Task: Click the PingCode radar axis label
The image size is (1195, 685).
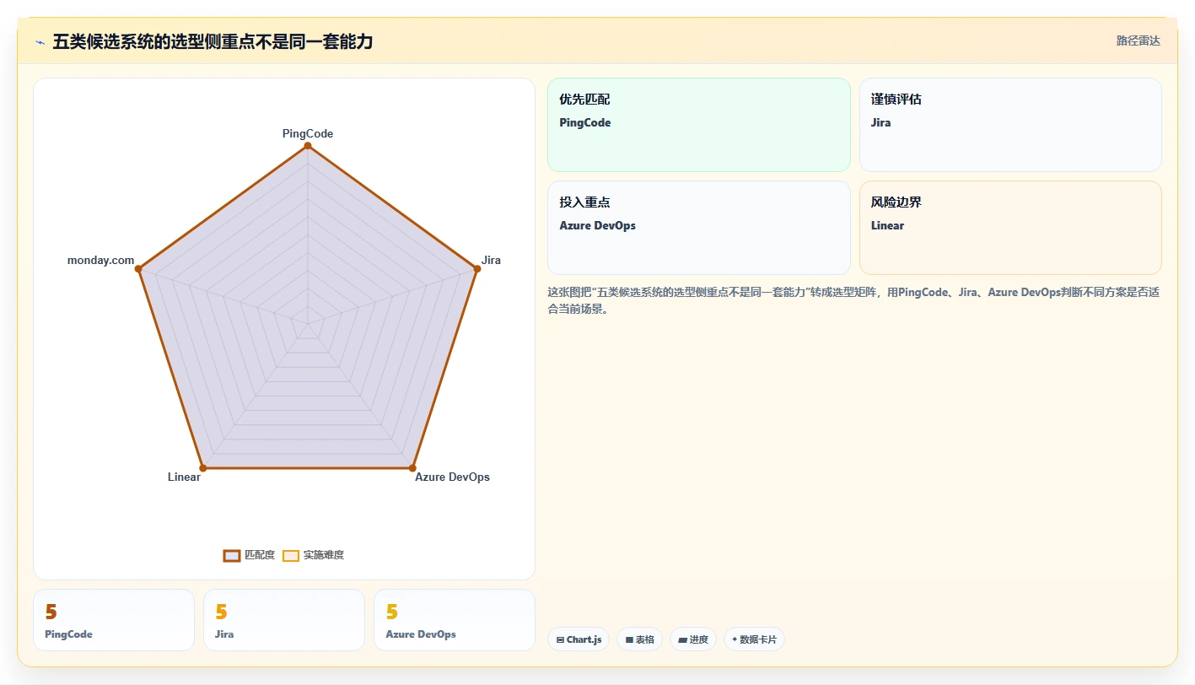Action: (x=308, y=133)
